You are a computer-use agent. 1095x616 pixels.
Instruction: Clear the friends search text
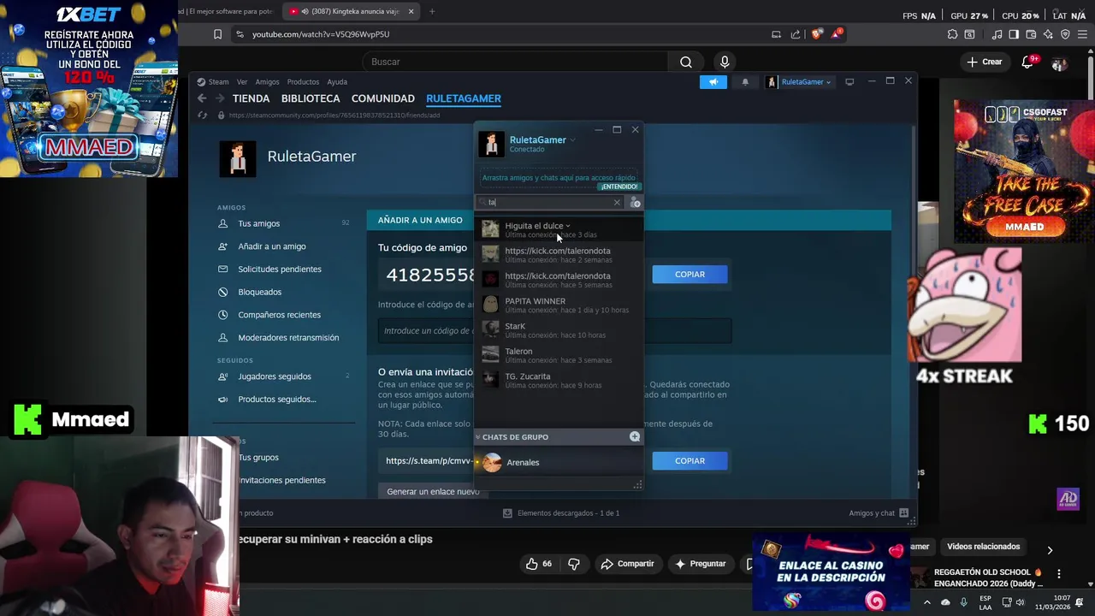click(617, 203)
